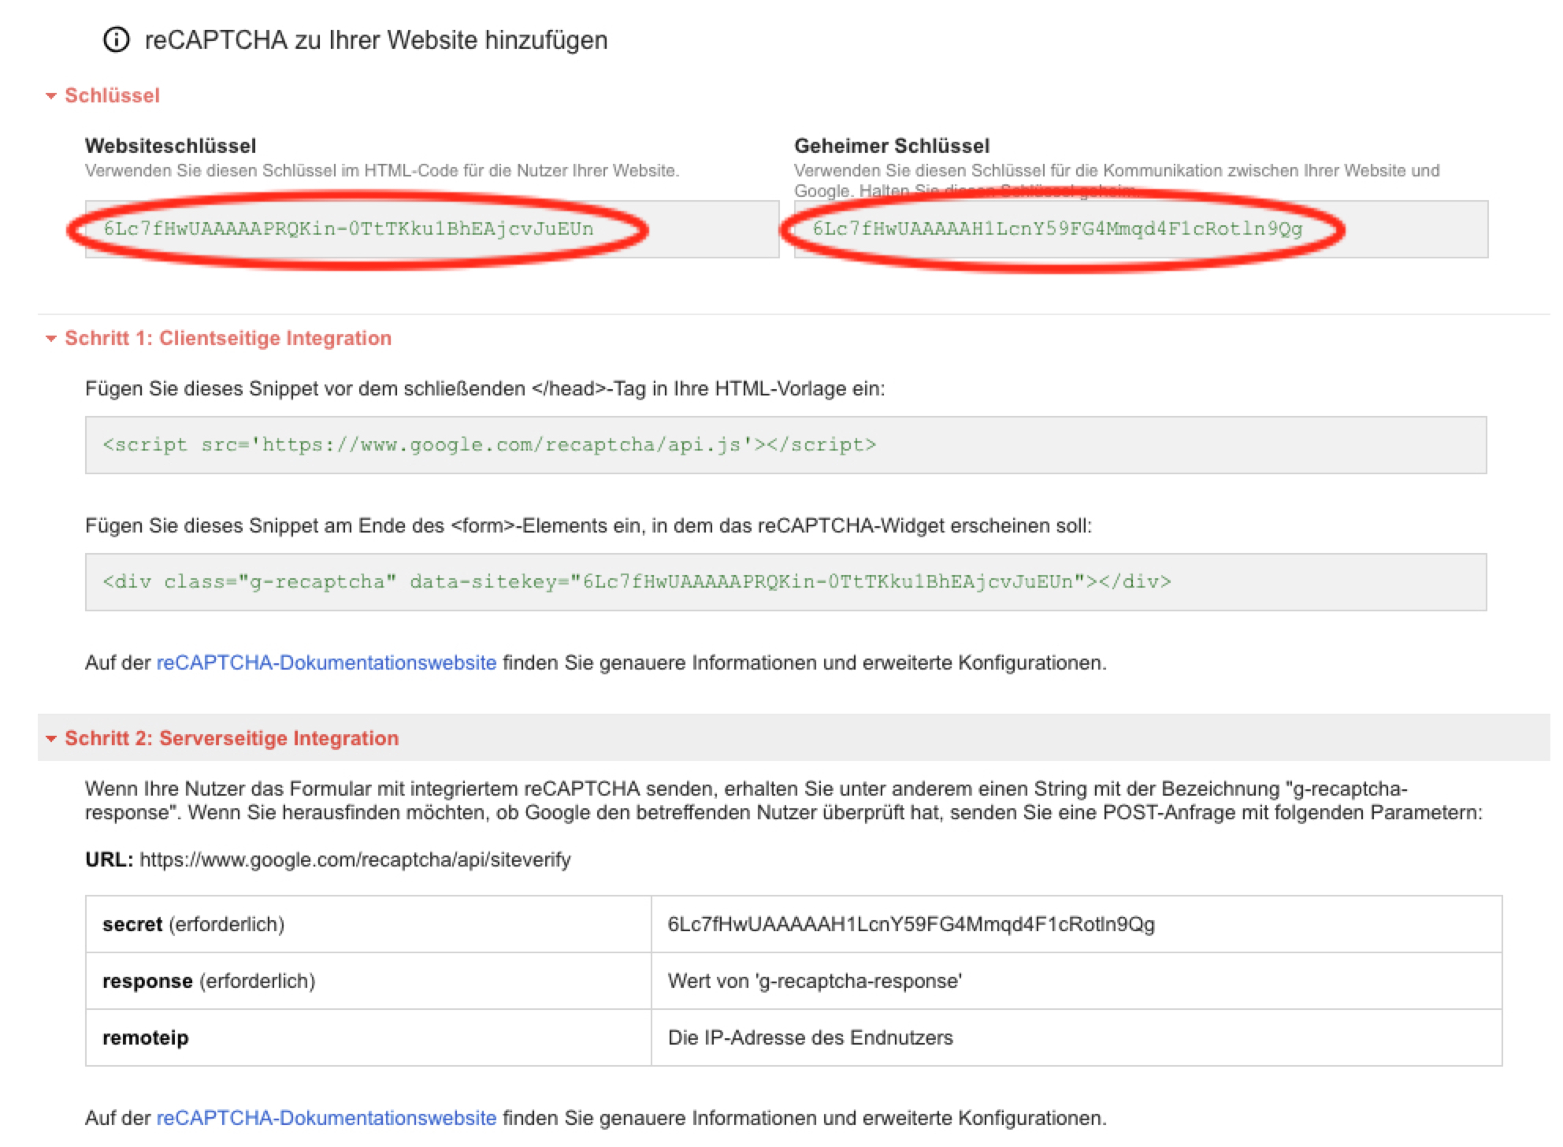Click the api.js script snippet box
The width and height of the screenshot is (1563, 1147).
pyautogui.click(x=785, y=445)
